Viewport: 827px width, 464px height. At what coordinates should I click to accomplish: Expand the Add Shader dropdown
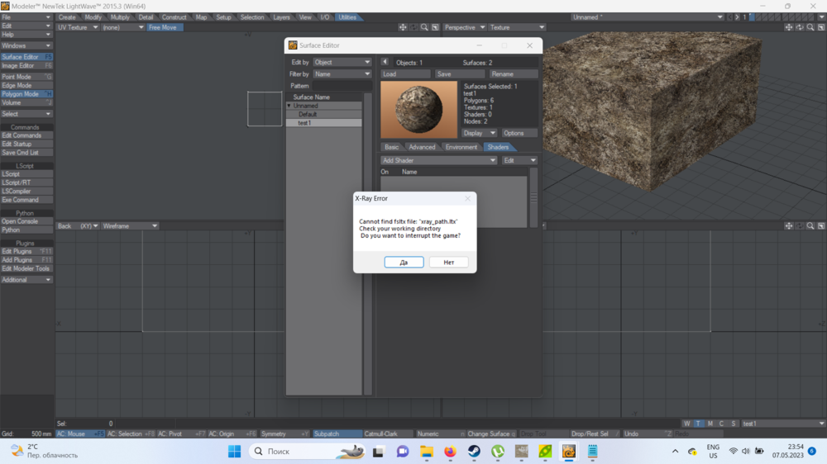pyautogui.click(x=438, y=160)
